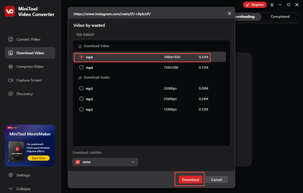Select mp3 256Kbps radio button
Screen dimensions: 303x193
[82, 99]
